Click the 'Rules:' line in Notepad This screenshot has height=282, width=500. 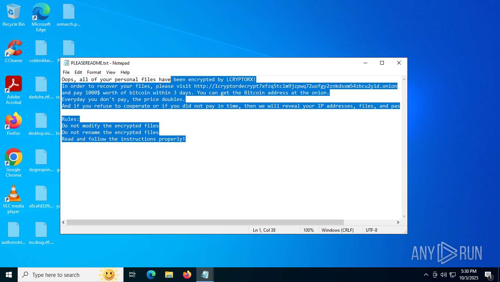[x=71, y=119]
